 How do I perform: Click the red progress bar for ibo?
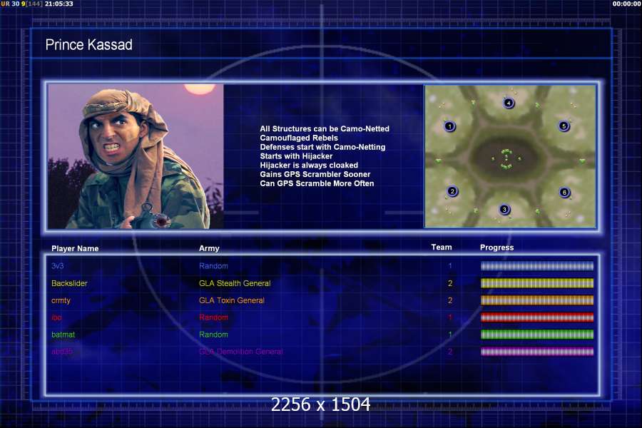(536, 317)
